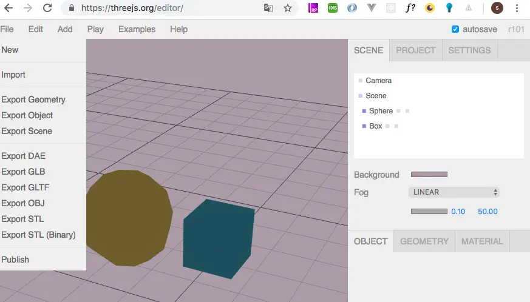The image size is (530, 302).
Task: Switch to the OBJECT tab
Action: (x=371, y=241)
